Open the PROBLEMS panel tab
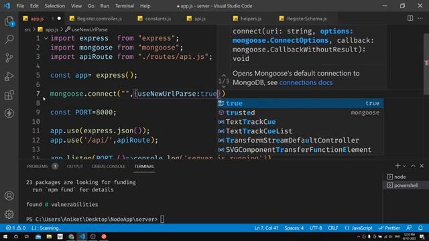The width and height of the screenshot is (429, 241). [x=38, y=166]
